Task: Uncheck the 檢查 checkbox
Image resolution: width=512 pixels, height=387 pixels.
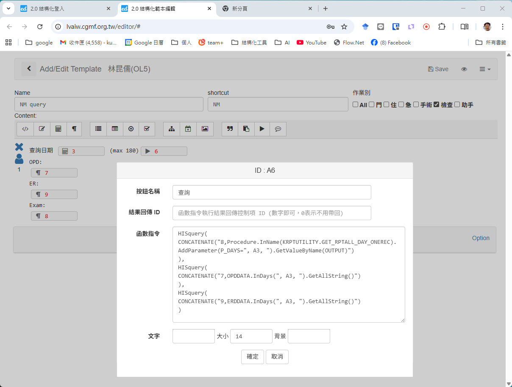Action: click(x=436, y=105)
